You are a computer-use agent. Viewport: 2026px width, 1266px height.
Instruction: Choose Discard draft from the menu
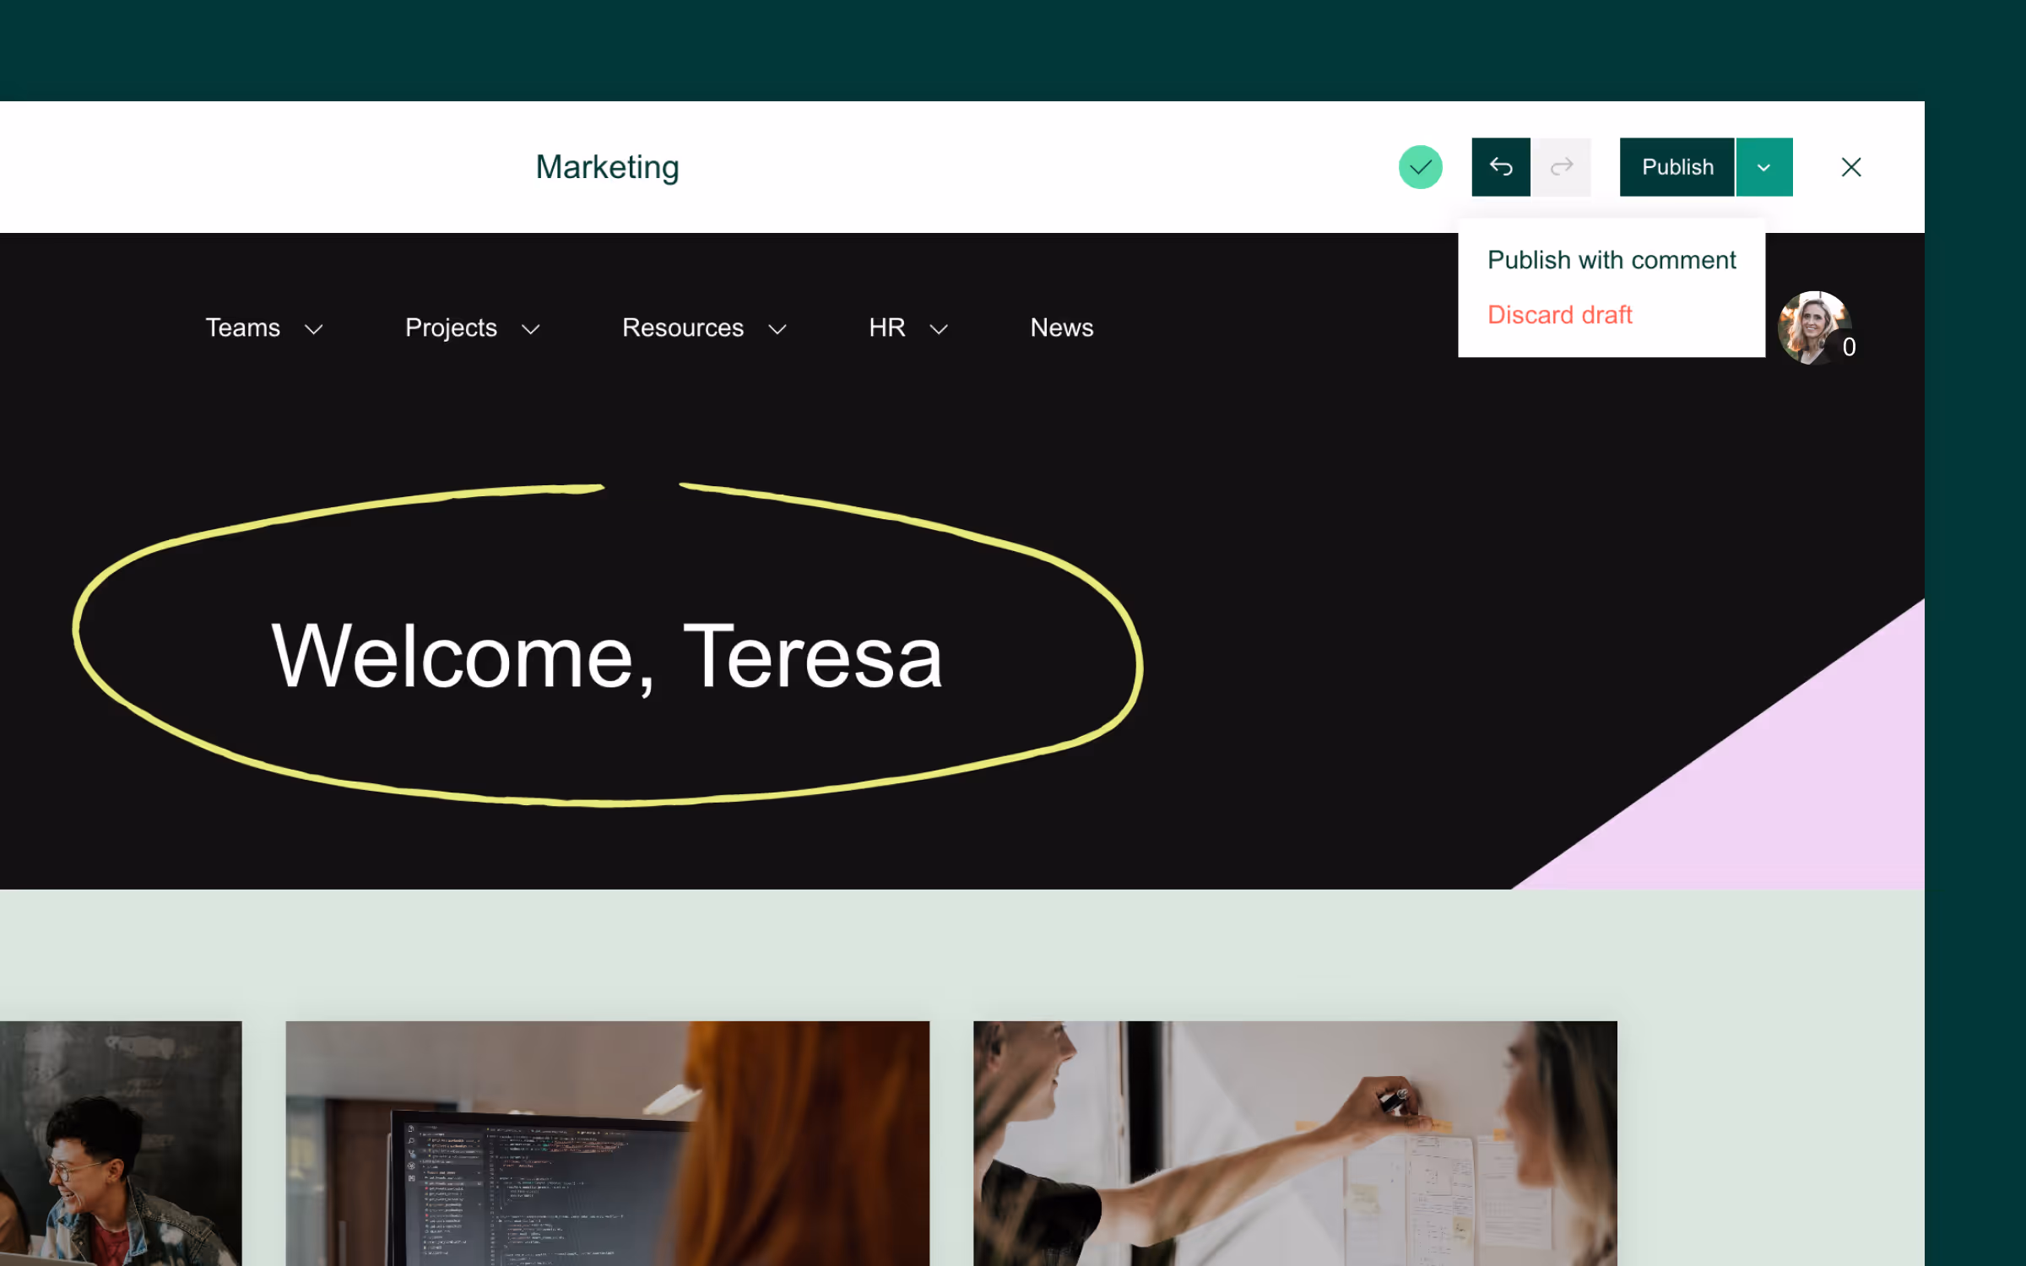click(x=1559, y=315)
